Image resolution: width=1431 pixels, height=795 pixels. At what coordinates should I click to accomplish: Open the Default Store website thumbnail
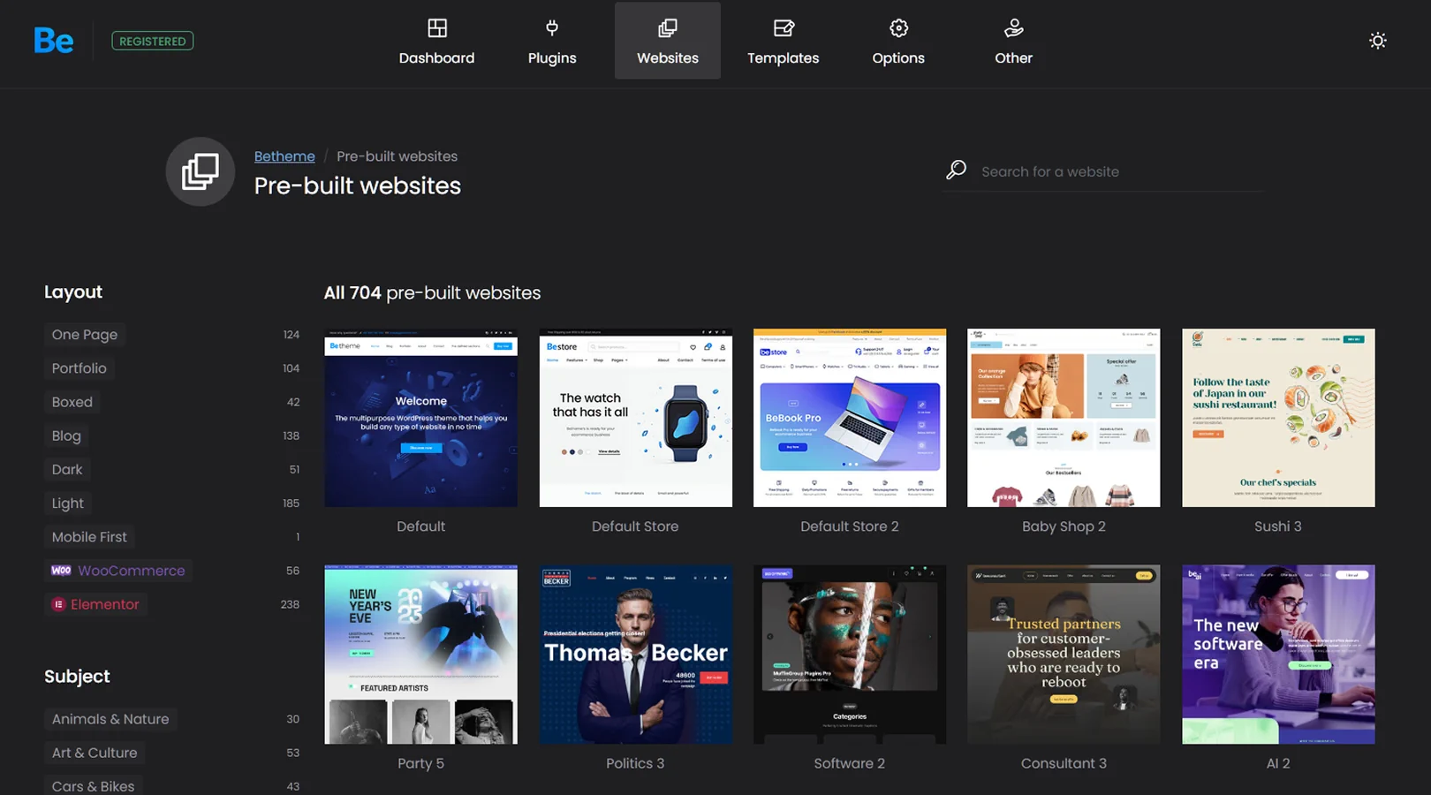tap(635, 419)
